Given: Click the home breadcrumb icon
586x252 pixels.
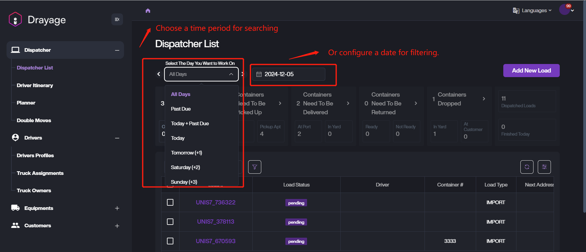Looking at the screenshot, I should tap(148, 11).
